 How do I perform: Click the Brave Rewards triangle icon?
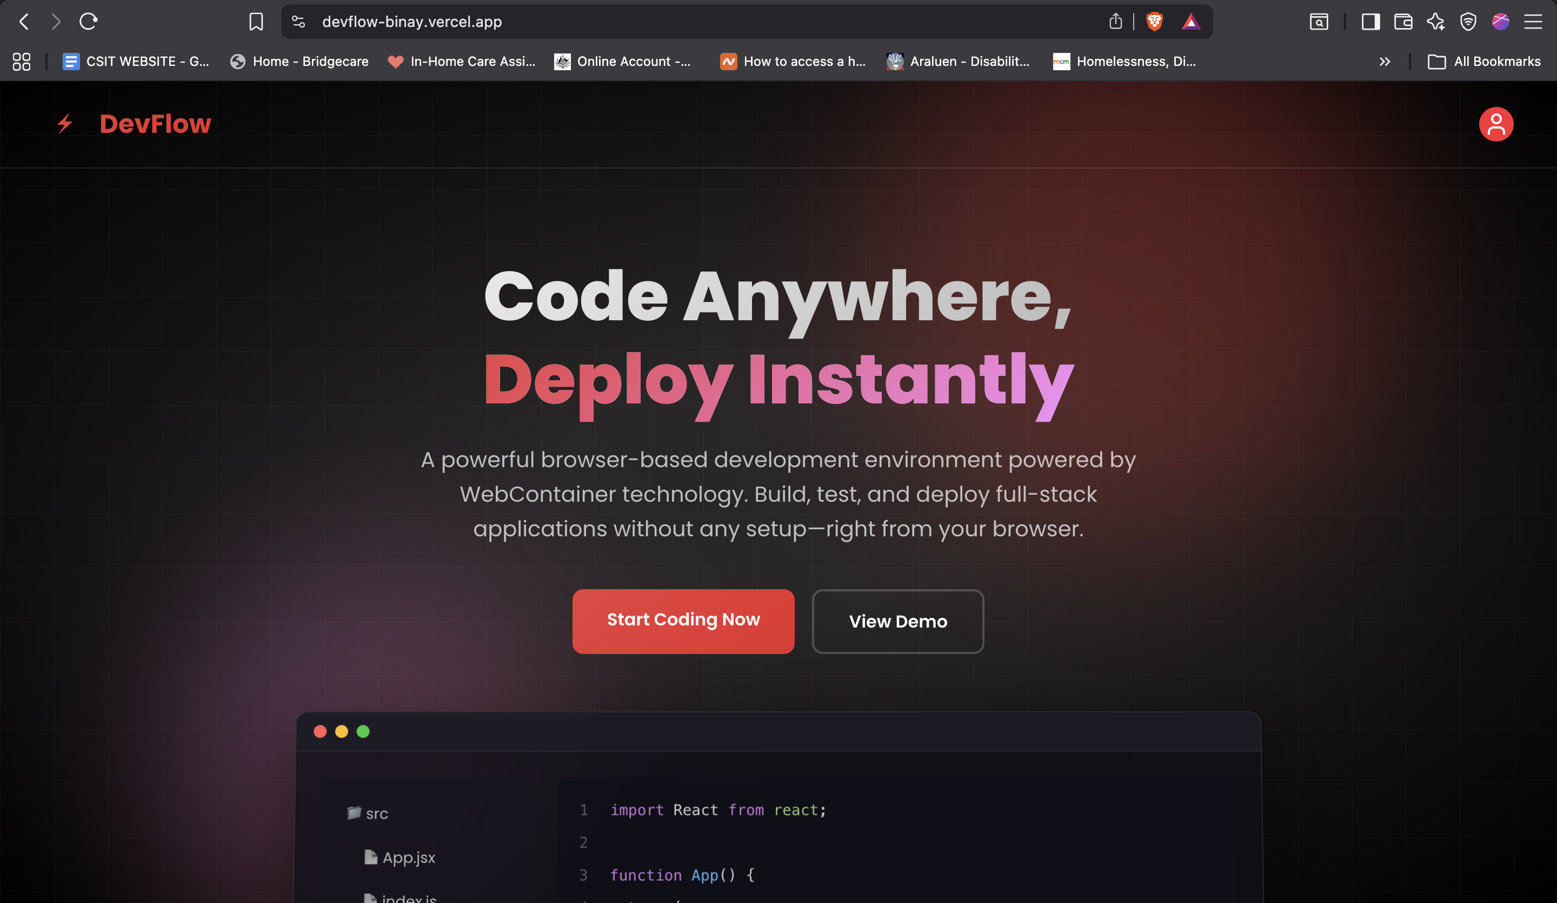pos(1190,22)
